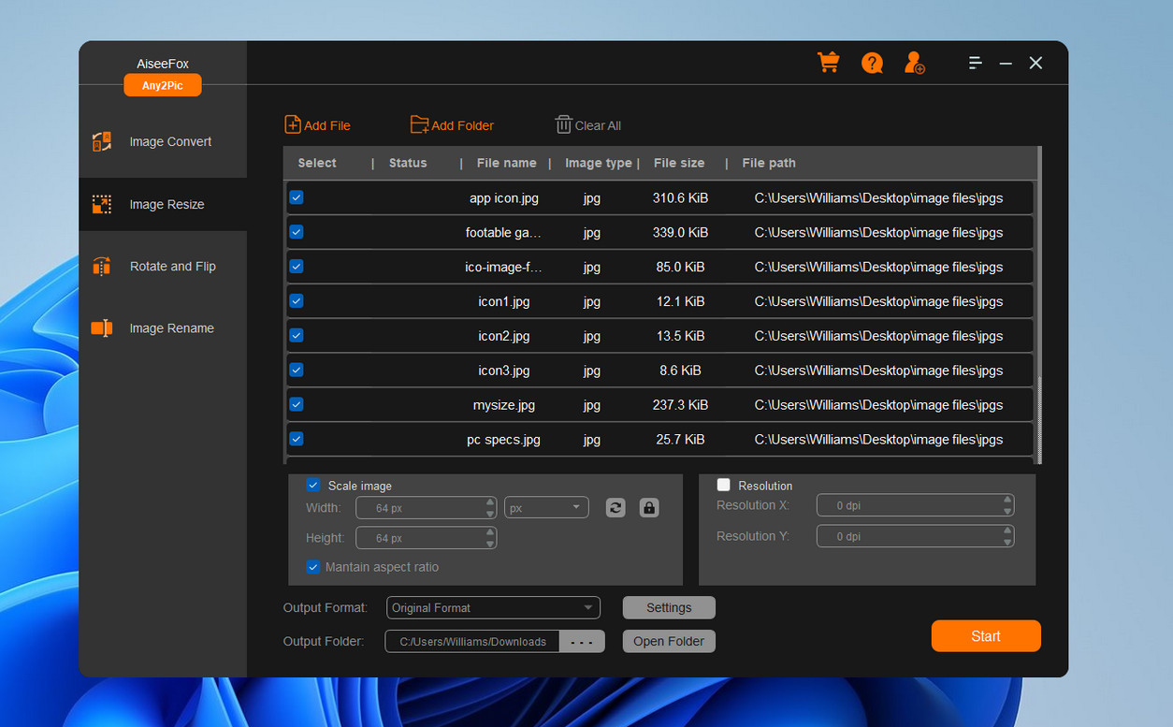This screenshot has width=1173, height=727.
Task: Click the Start button
Action: click(986, 635)
